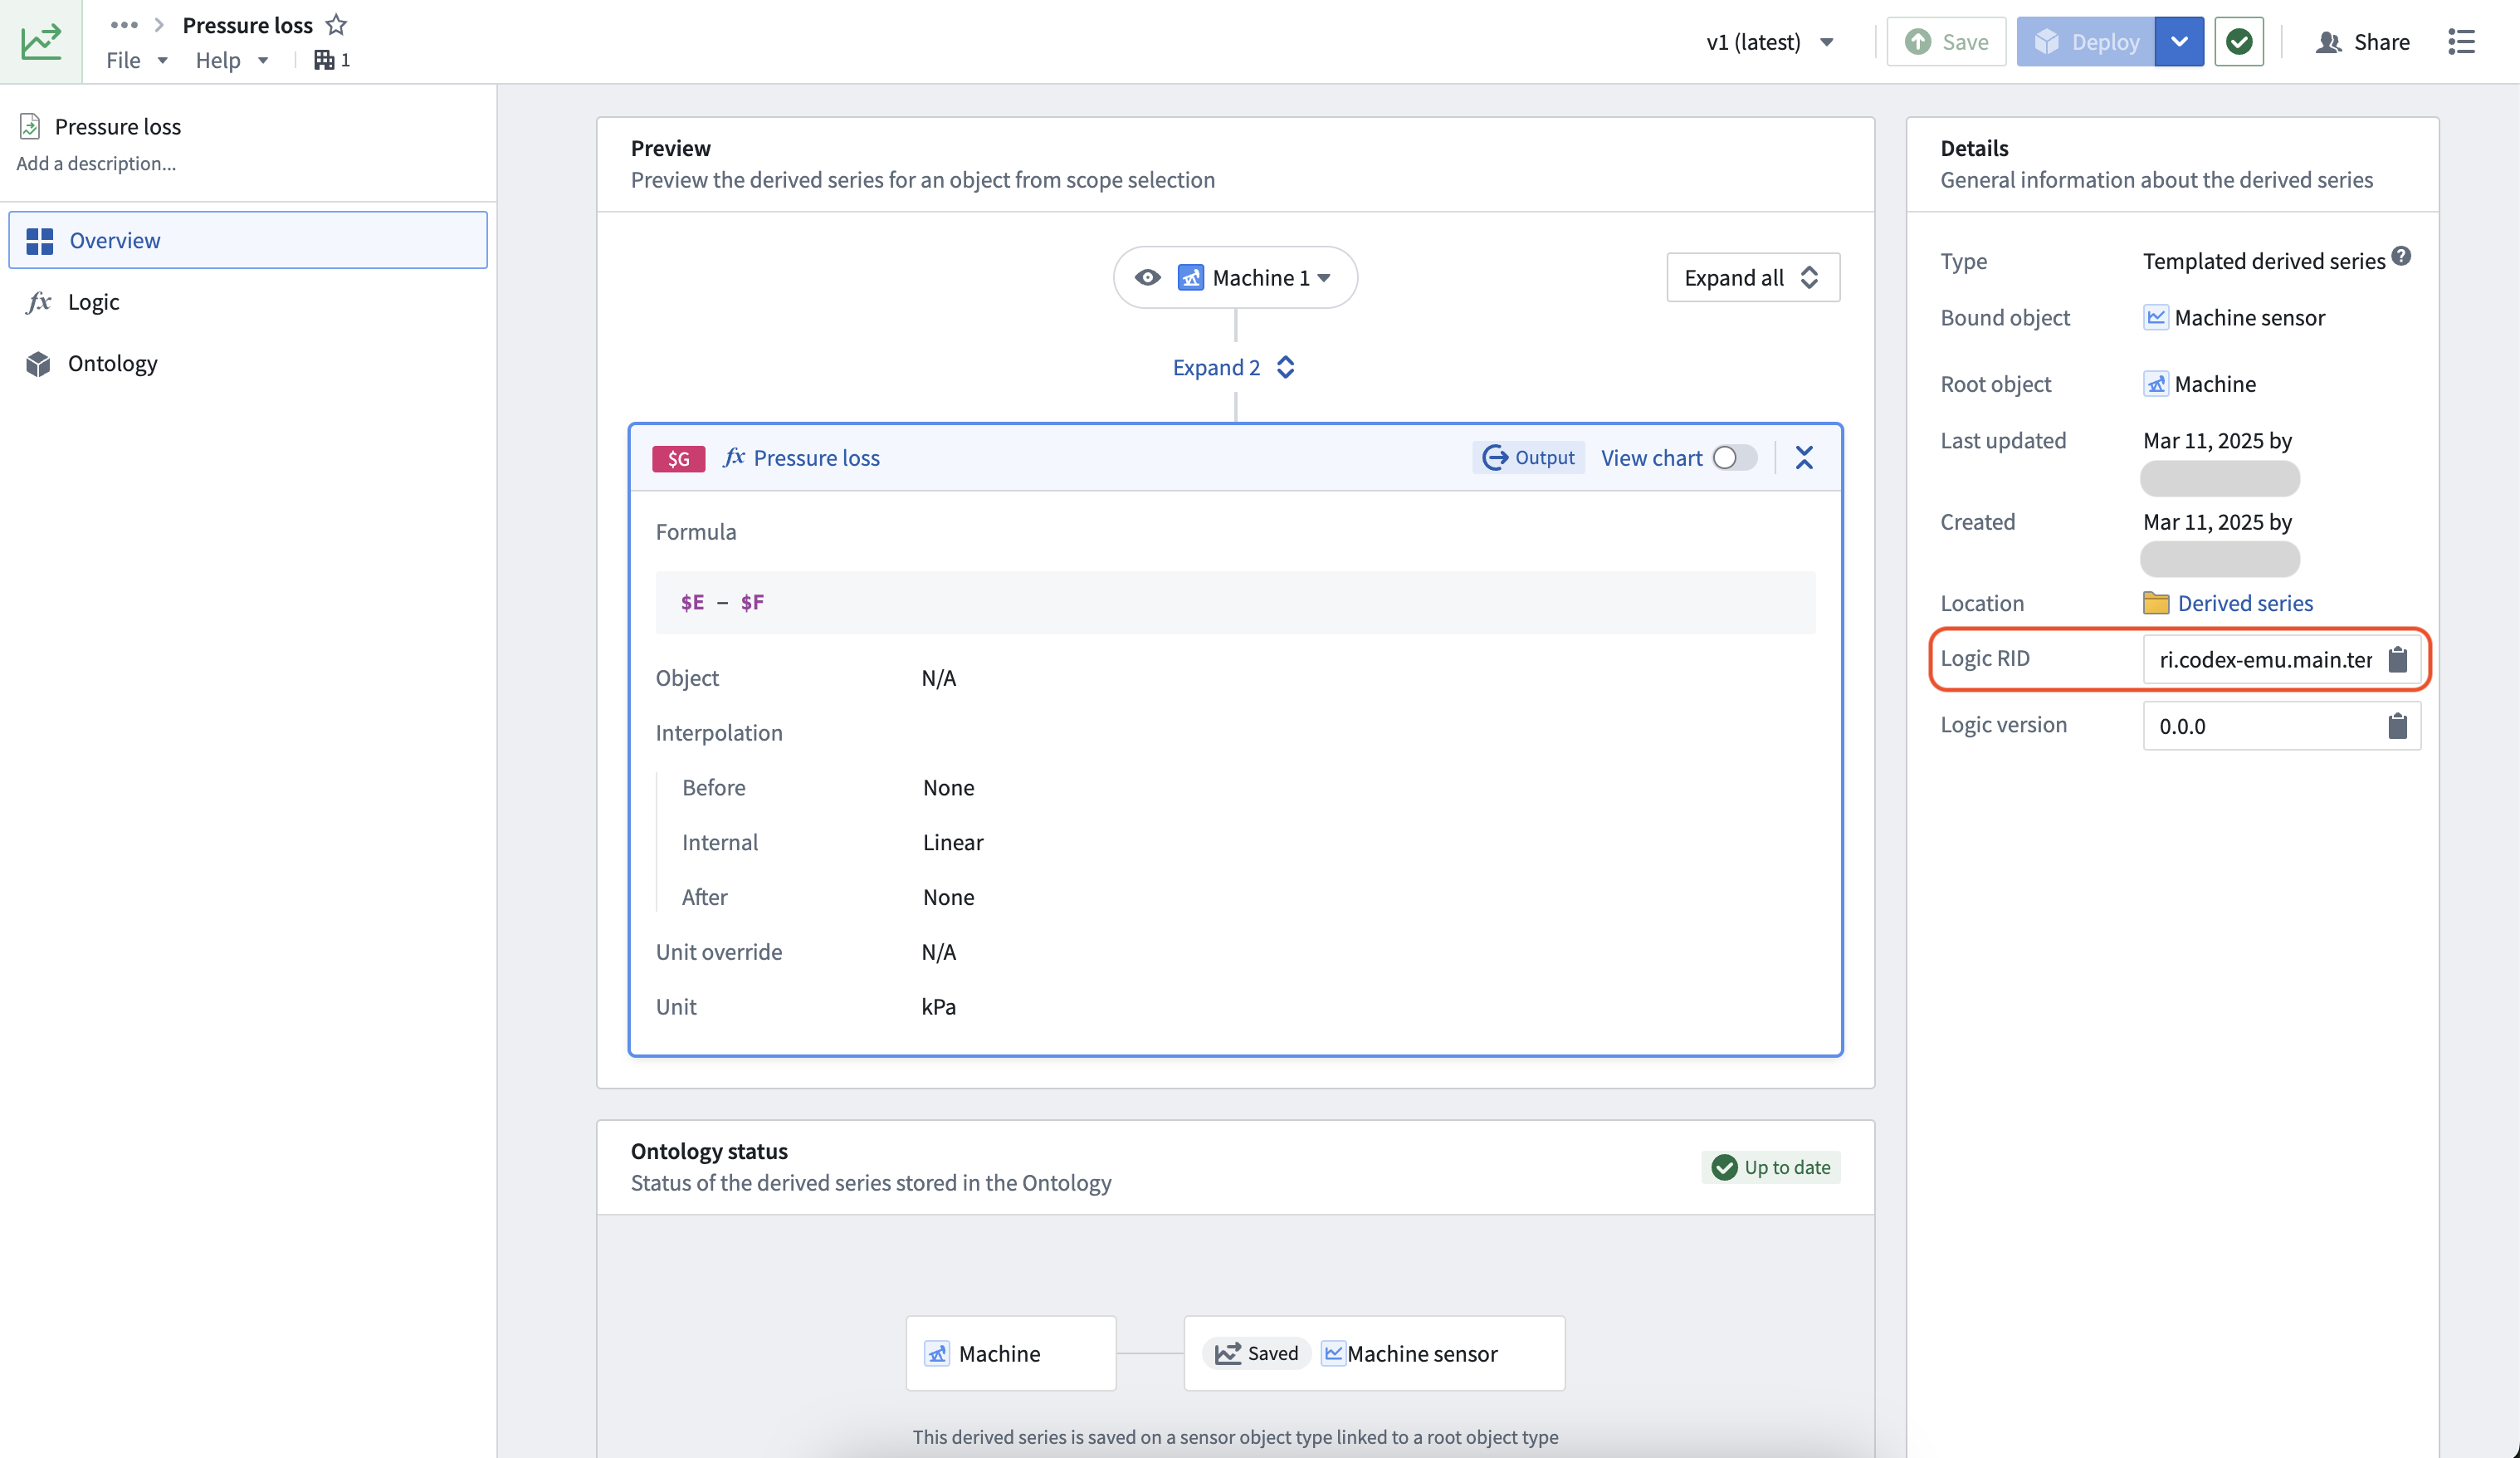The width and height of the screenshot is (2520, 1458).
Task: Click the Machine sensor node in Ontology status
Action: (1374, 1353)
